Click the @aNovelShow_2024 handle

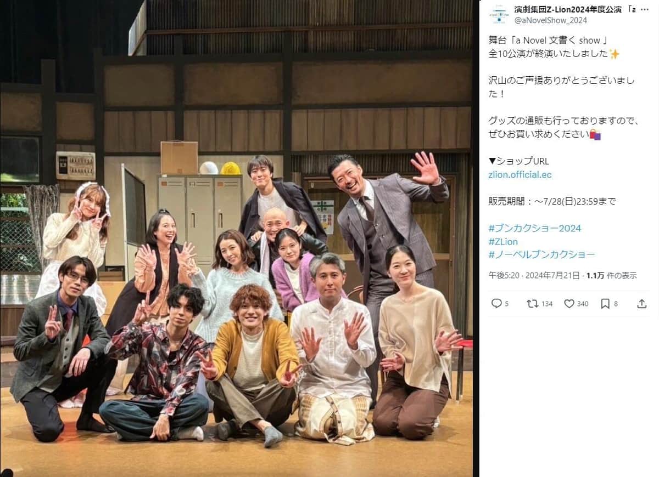click(550, 20)
